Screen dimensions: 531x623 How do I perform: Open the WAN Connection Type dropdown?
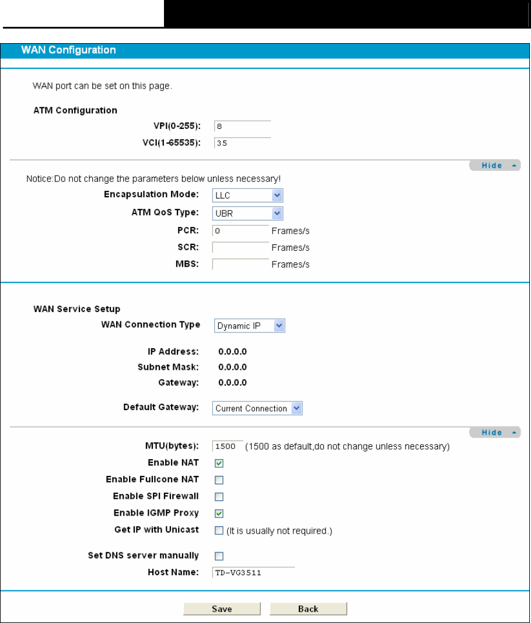coord(250,326)
